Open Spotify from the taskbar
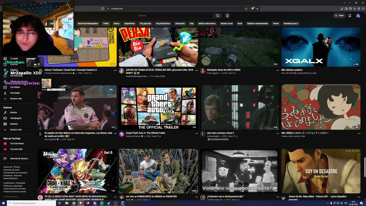Viewport: 366px width, 206px height. click(102, 203)
